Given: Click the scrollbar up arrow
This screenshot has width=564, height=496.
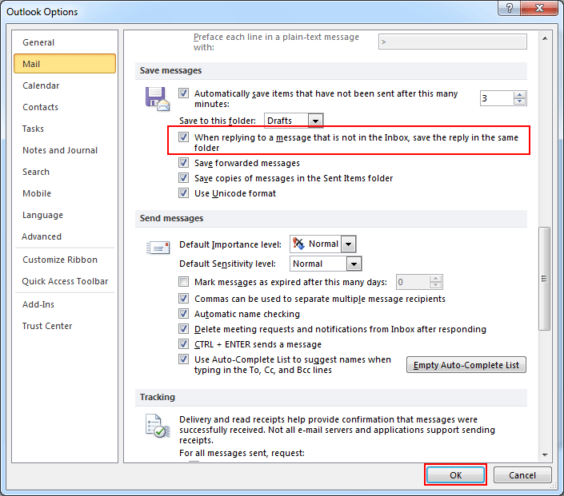Looking at the screenshot, I should (x=545, y=38).
